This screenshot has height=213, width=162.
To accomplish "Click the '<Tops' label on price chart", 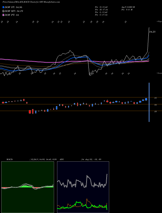I will 159,22.
